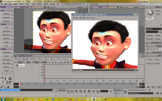This screenshot has height=101, width=162.
Task: Collapse the Constrain panel
Action: pyautogui.click(x=147, y=53)
